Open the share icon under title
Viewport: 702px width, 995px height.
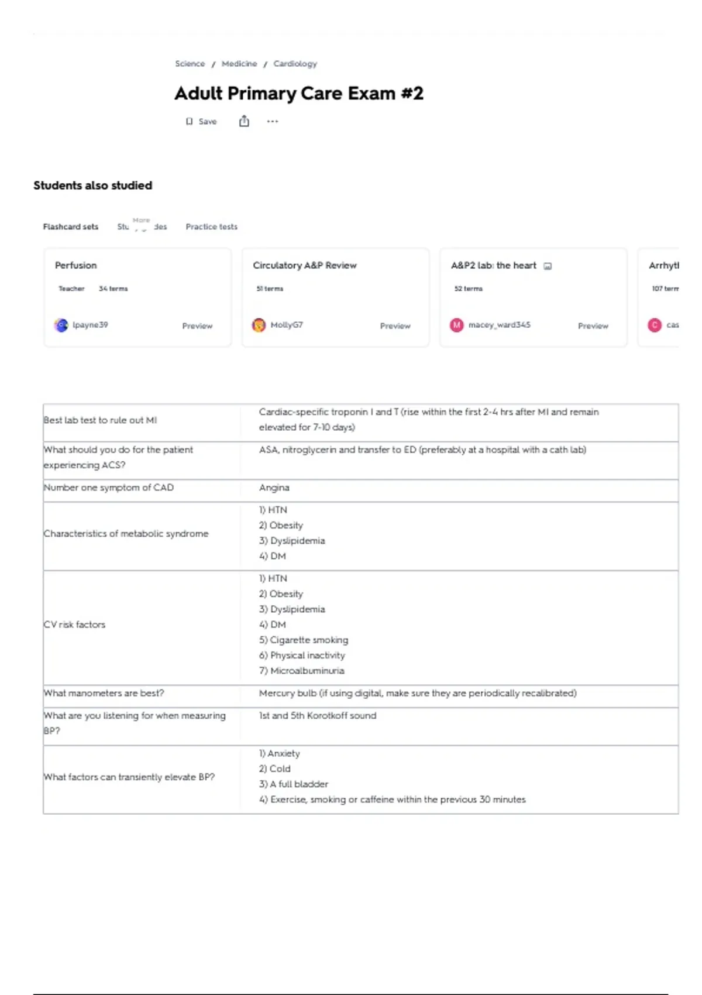click(x=244, y=121)
